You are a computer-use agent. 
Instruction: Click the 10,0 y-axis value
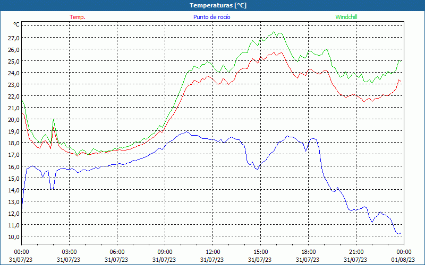tap(14, 236)
